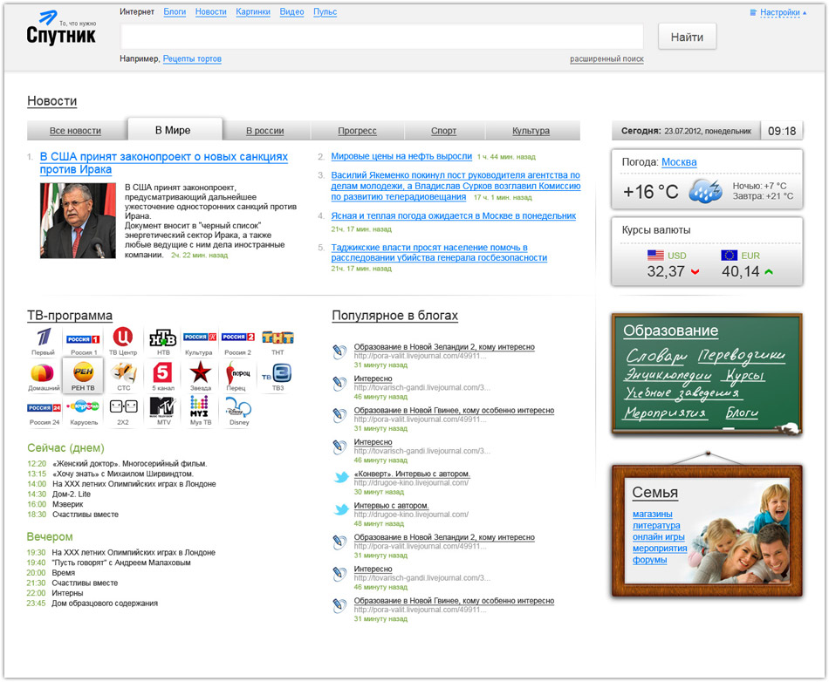Click Twitter icon beside «Конверт» post
Image resolution: width=829 pixels, height=682 pixels.
pos(341,478)
